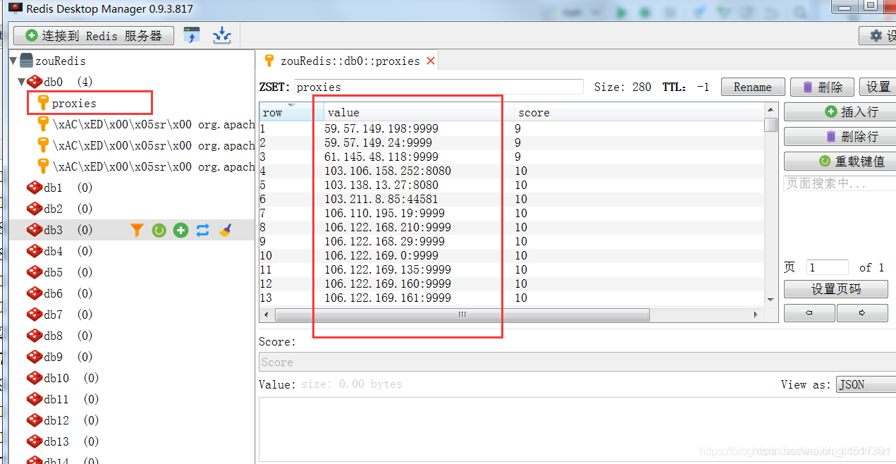Viewport: 896px width, 464px height.
Task: Click the filter icon on db3 row
Action: [x=137, y=230]
